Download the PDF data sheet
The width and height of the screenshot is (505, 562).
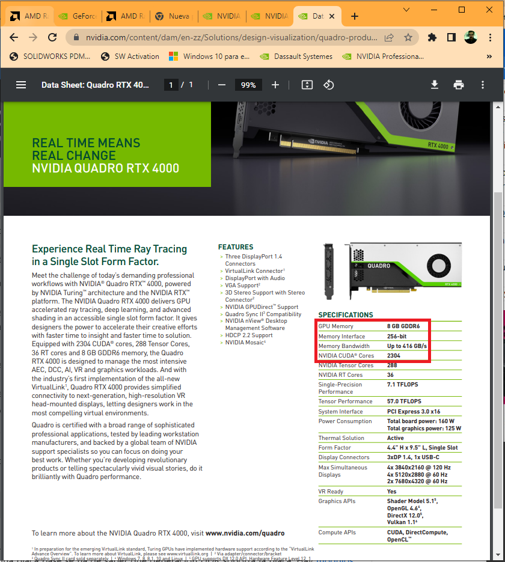pos(435,85)
